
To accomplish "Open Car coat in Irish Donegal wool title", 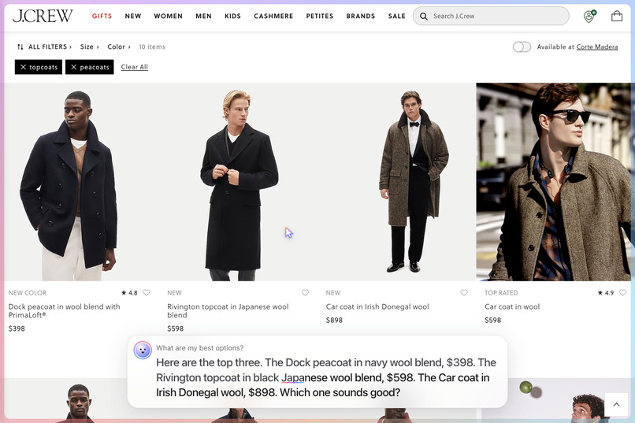I will [x=377, y=307].
